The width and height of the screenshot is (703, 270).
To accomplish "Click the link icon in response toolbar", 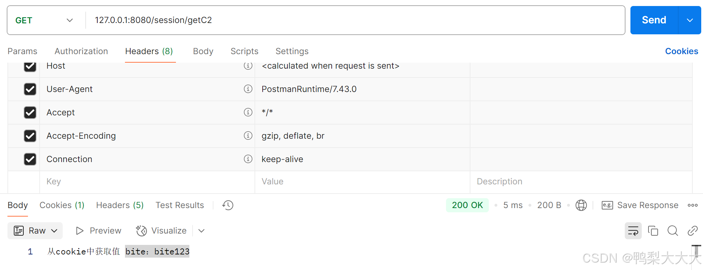I will click(x=692, y=231).
